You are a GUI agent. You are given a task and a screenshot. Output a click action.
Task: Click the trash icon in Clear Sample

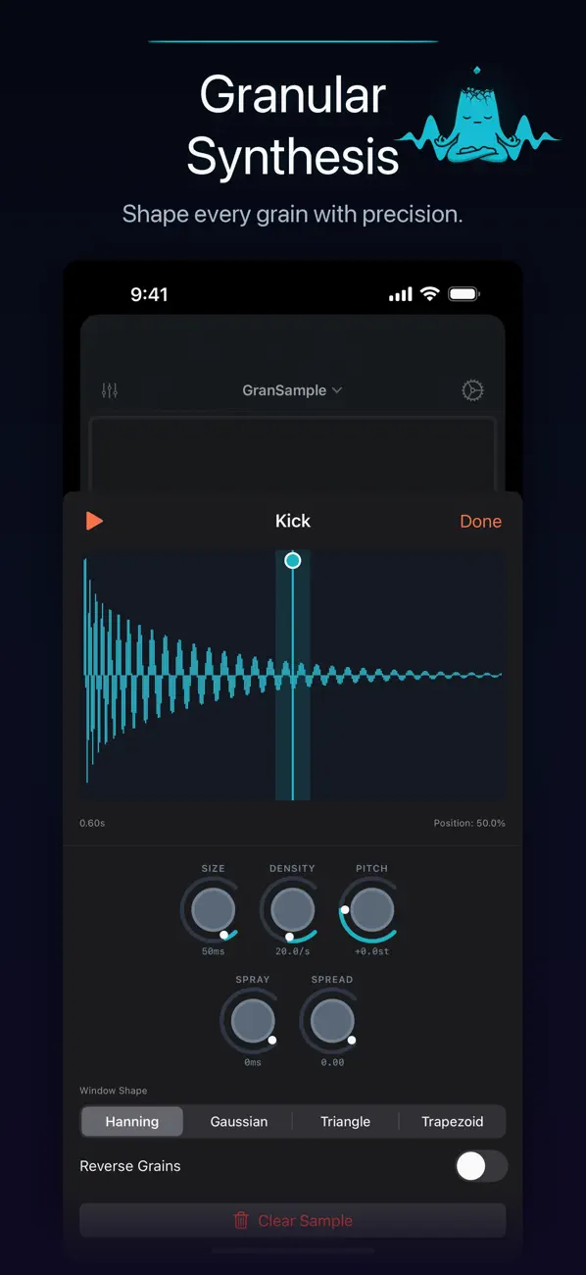241,1221
